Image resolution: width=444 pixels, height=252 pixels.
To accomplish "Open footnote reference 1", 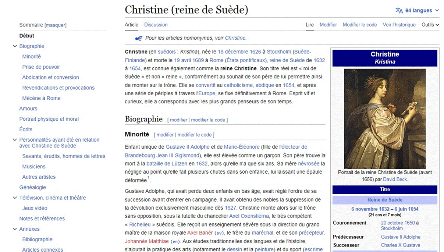I will click(x=149, y=178).
